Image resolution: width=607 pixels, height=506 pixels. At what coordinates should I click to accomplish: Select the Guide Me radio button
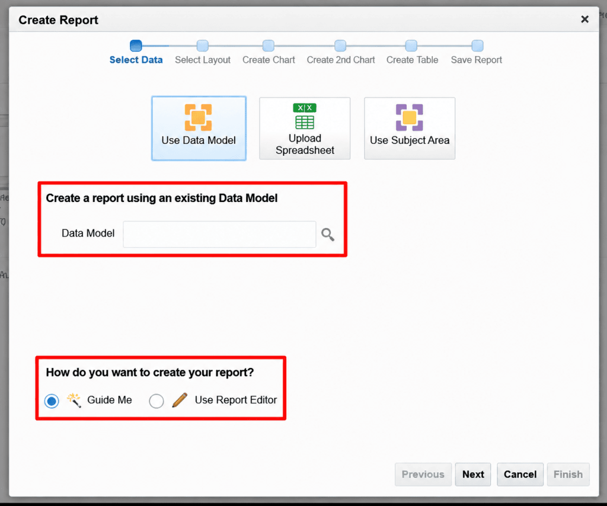52,401
